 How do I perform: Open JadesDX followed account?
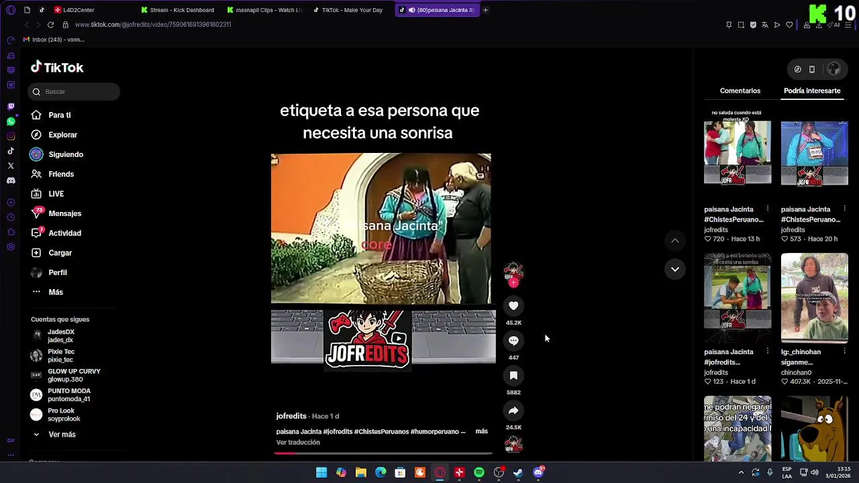[x=64, y=336]
